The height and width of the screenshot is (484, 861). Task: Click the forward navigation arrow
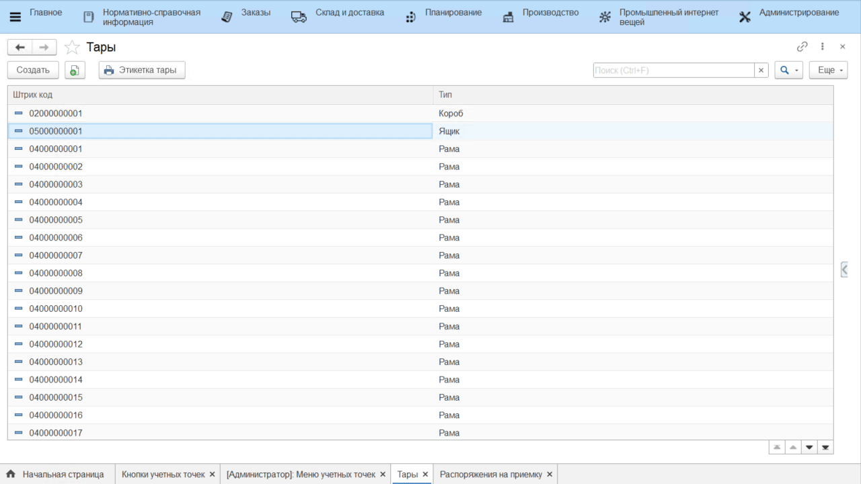pos(44,47)
